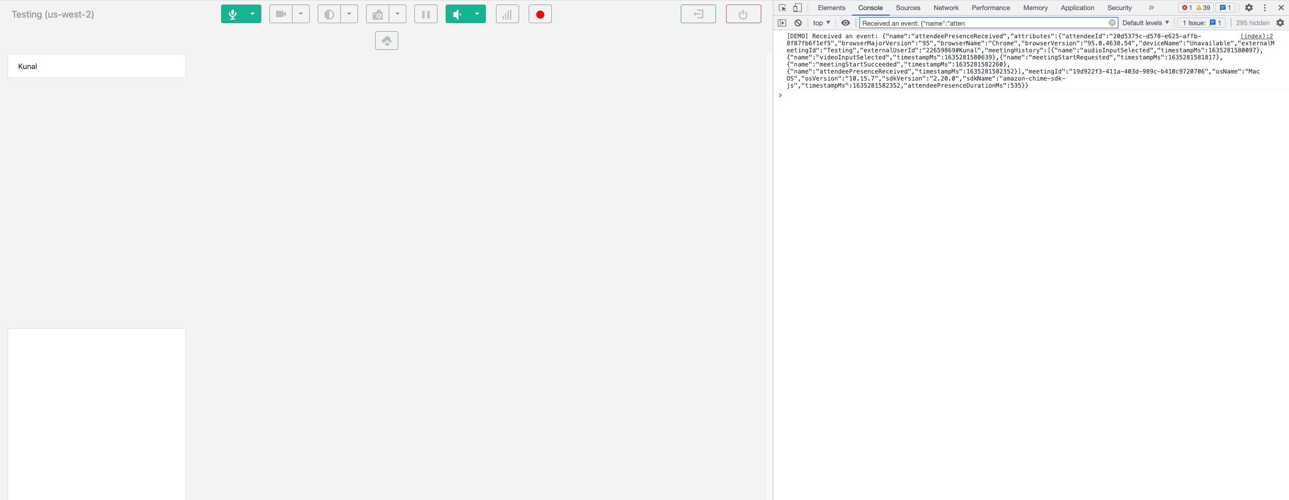The image size is (1289, 500).
Task: Toggle the video filter contrast button
Action: (x=329, y=14)
